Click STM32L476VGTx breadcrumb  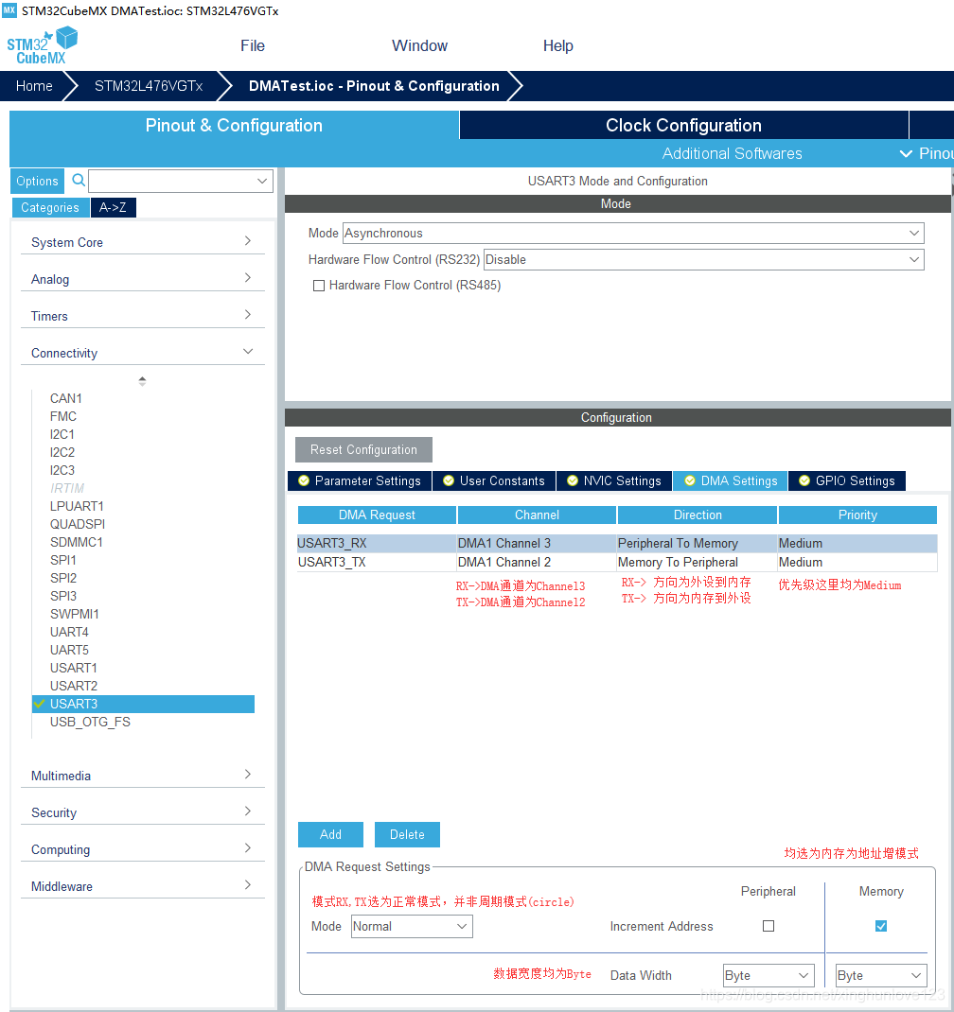coord(149,86)
